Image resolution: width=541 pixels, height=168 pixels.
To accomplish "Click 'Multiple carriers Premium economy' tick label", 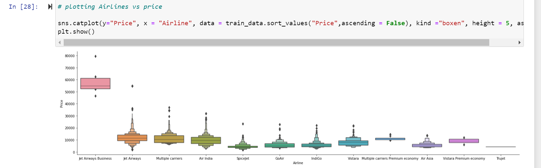I will (x=390, y=159).
